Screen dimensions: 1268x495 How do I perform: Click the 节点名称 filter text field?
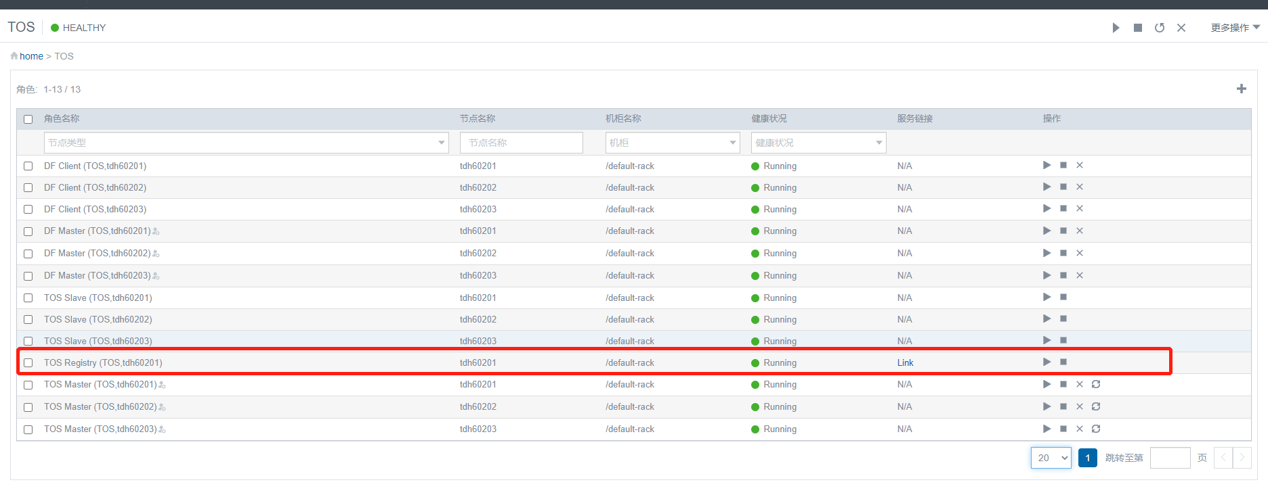(521, 143)
